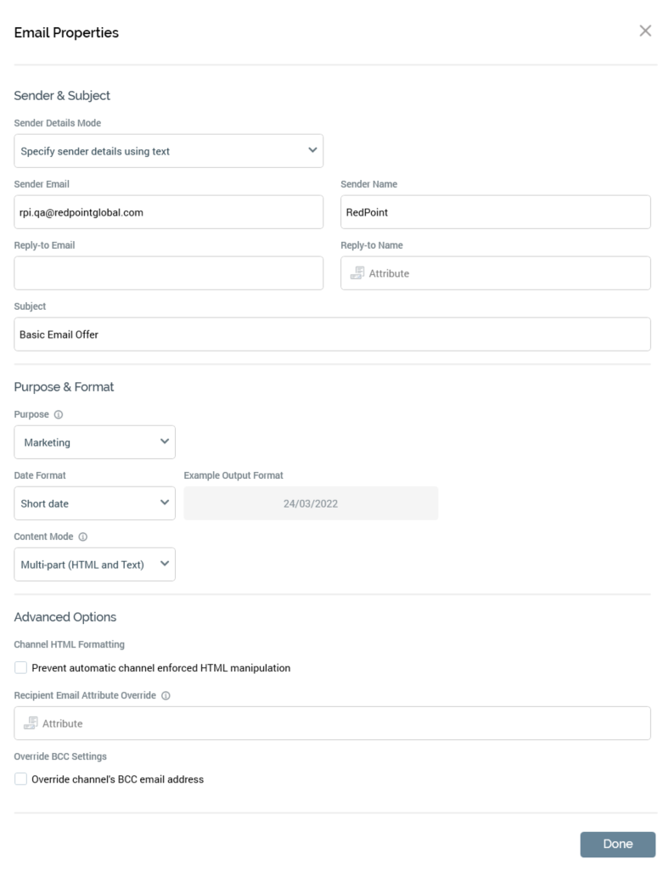Click the Sender Email input field
The width and height of the screenshot is (669, 882).
[168, 212]
